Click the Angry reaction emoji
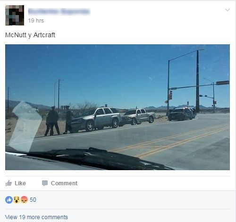236x222 pixels. tap(24, 200)
